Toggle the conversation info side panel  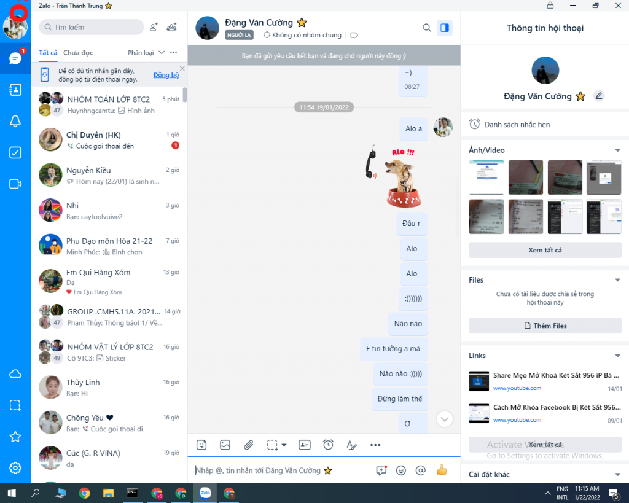[444, 28]
